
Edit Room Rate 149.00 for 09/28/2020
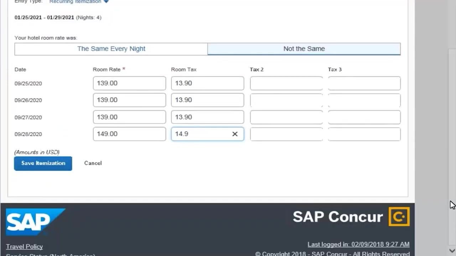129,134
